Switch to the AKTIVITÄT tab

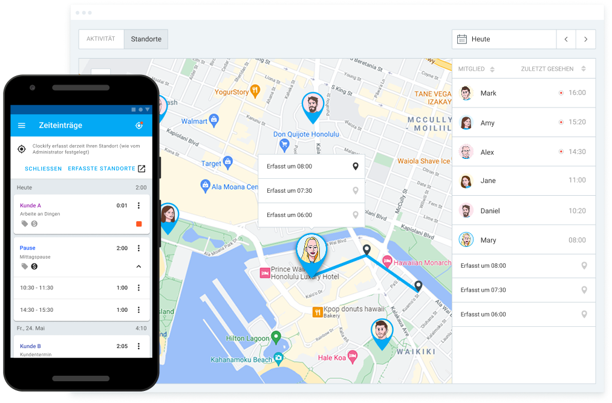tap(101, 39)
